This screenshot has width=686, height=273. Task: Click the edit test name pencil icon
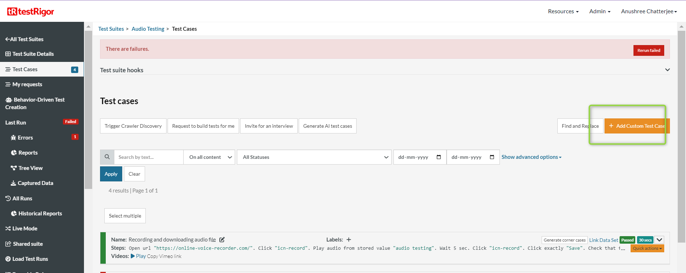[222, 240]
